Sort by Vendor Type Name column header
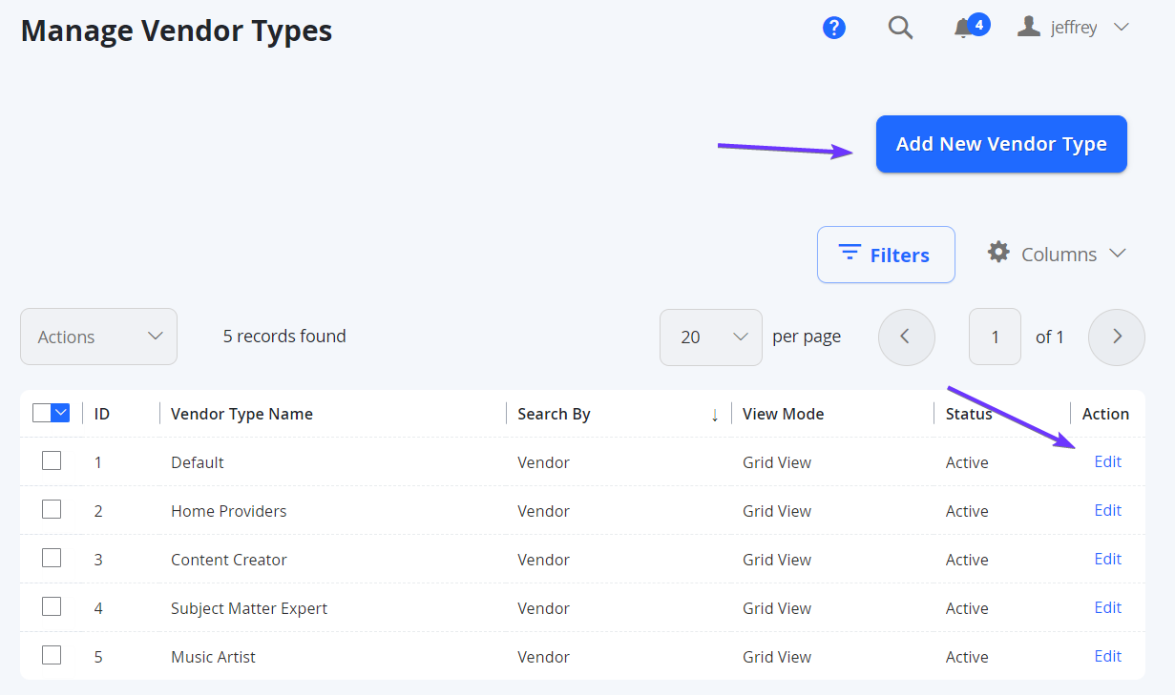 click(241, 414)
